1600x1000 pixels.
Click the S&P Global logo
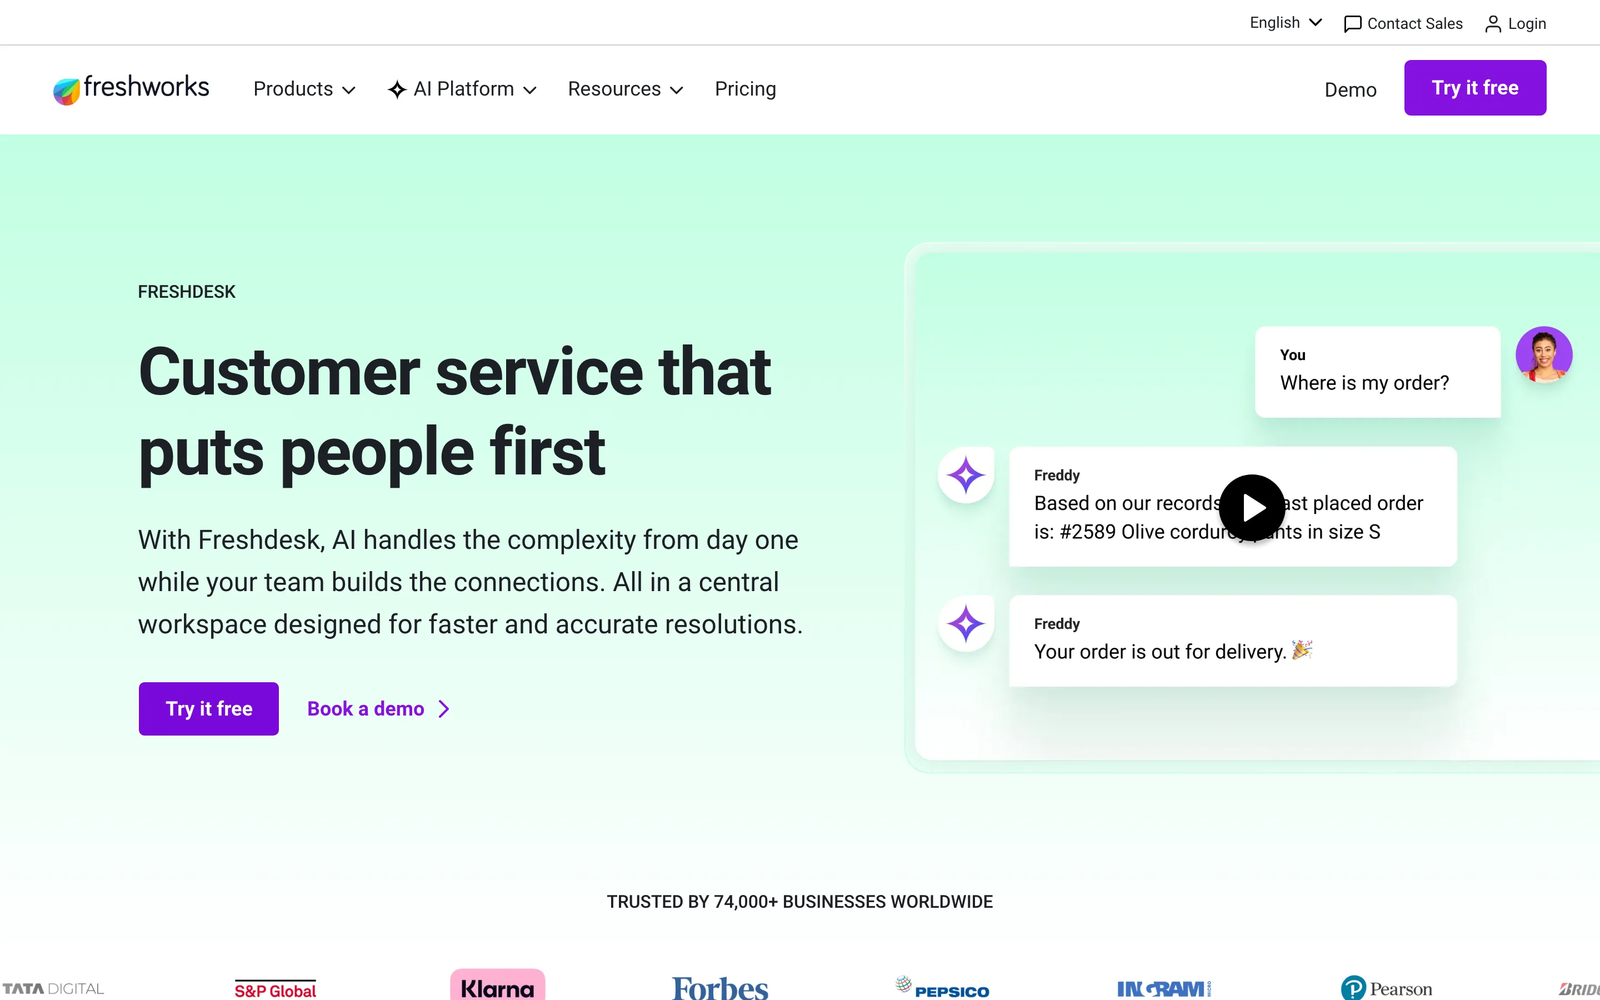275,989
